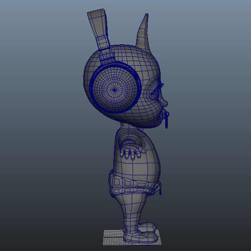251x251 pixels.
Task: Click the grid floor plane under feet
Action: click(x=132, y=237)
